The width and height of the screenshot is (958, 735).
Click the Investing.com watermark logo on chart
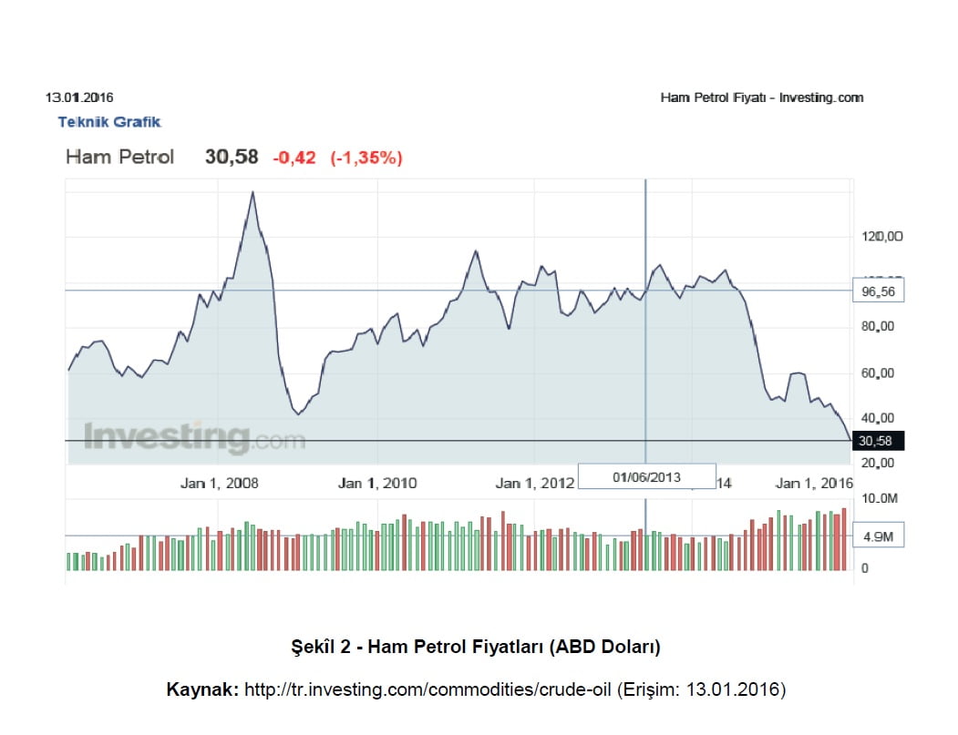pyautogui.click(x=194, y=438)
